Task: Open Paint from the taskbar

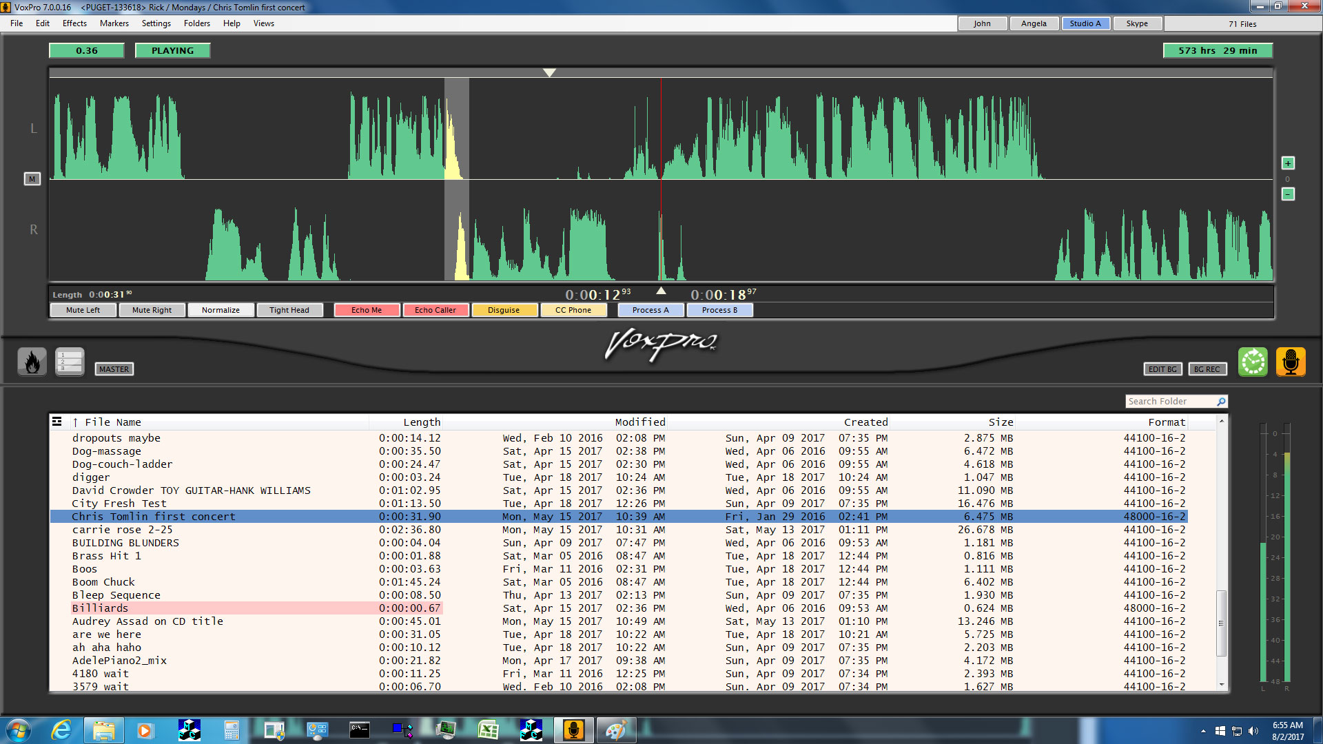Action: [615, 730]
